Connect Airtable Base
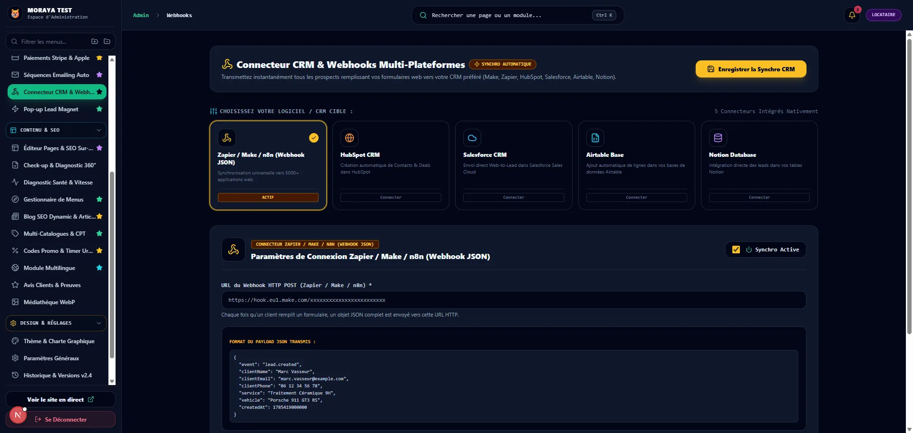The height and width of the screenshot is (433, 913). pyautogui.click(x=637, y=197)
